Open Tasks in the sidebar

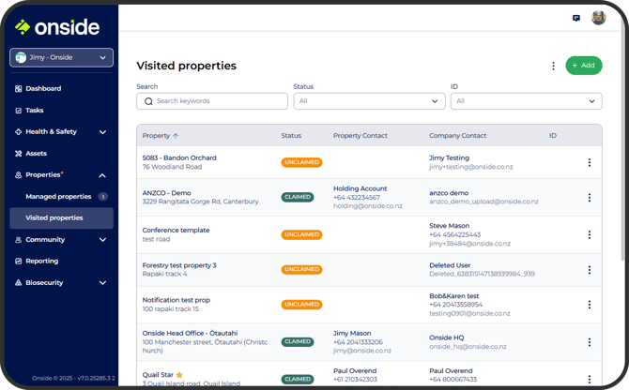pyautogui.click(x=35, y=111)
